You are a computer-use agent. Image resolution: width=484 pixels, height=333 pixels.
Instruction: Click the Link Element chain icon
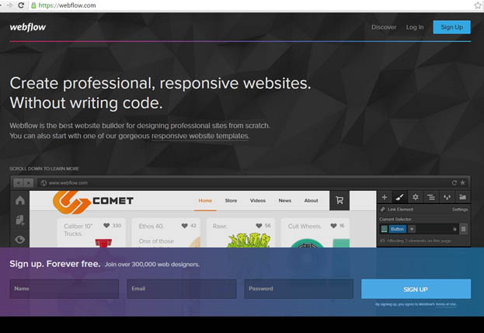click(x=383, y=209)
